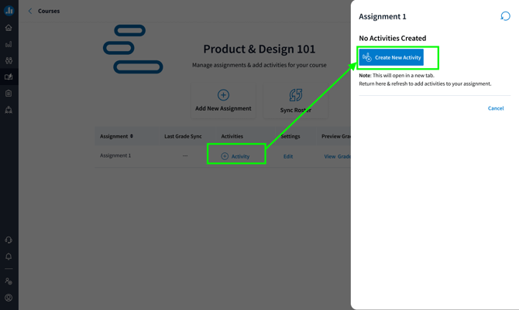Open the rocket launch sidebar icon
The image size is (519, 310).
coord(9,110)
